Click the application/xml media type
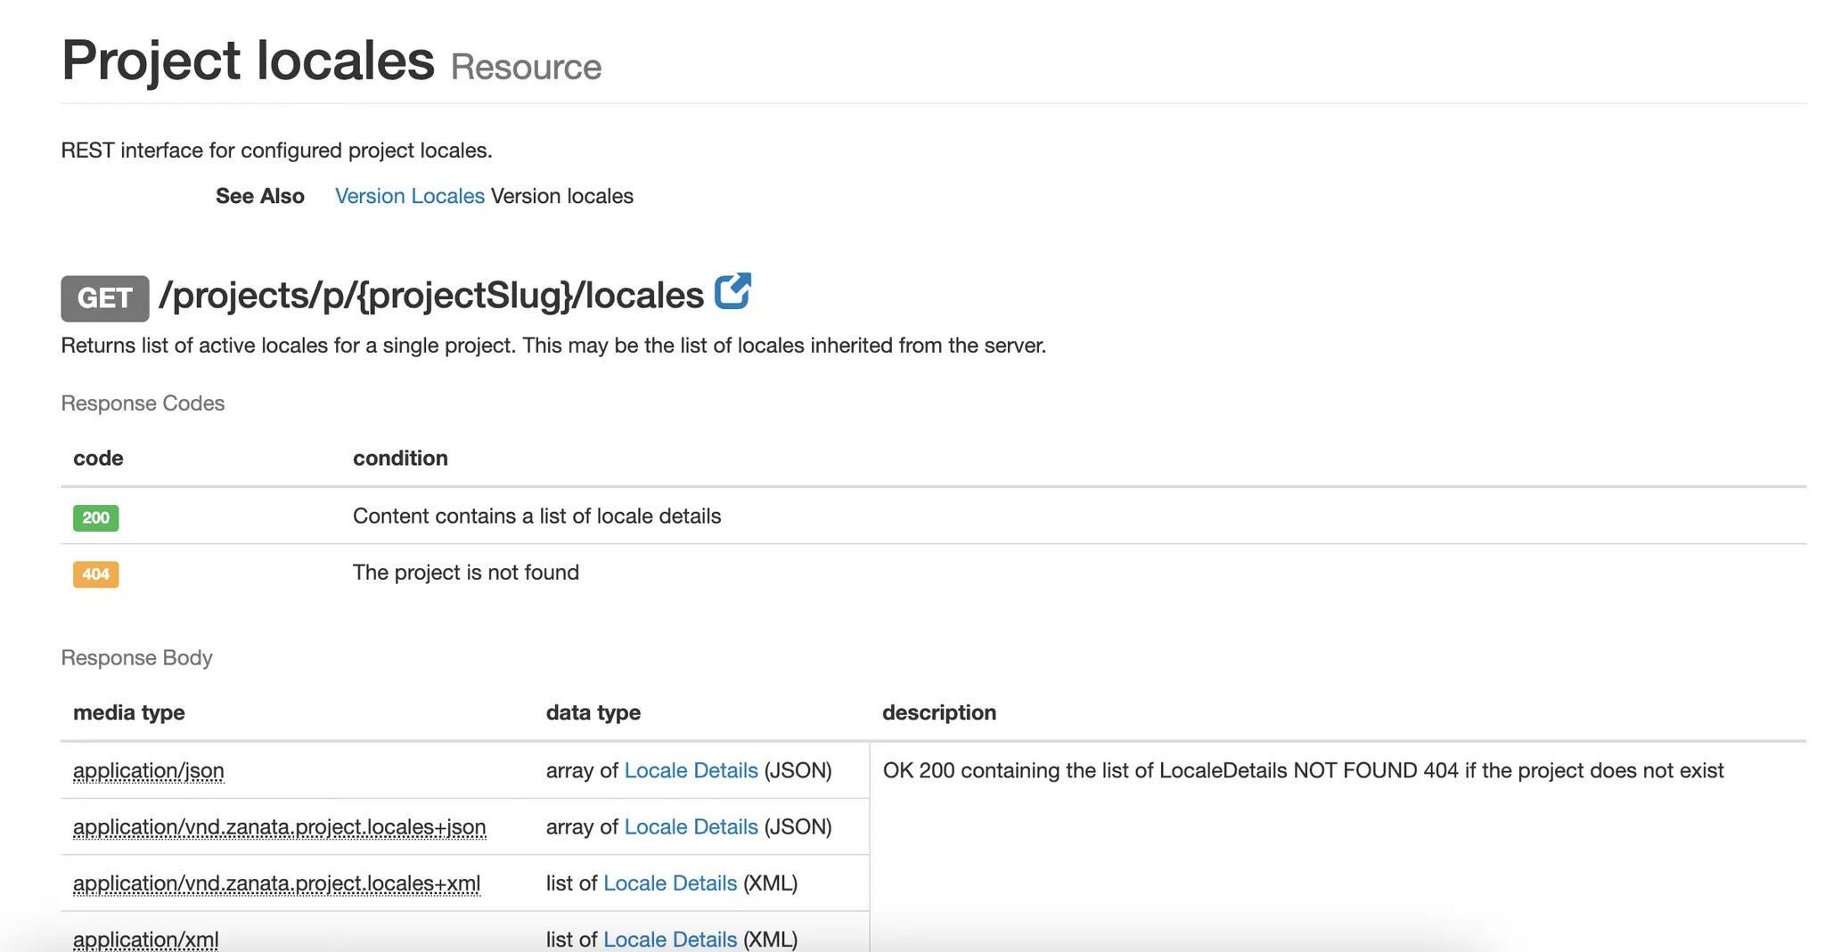Screen dimensions: 1825x952 point(145,939)
